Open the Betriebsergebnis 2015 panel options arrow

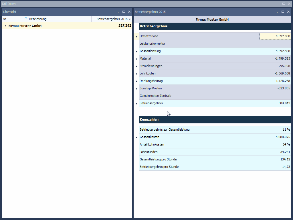pyautogui.click(x=277, y=12)
